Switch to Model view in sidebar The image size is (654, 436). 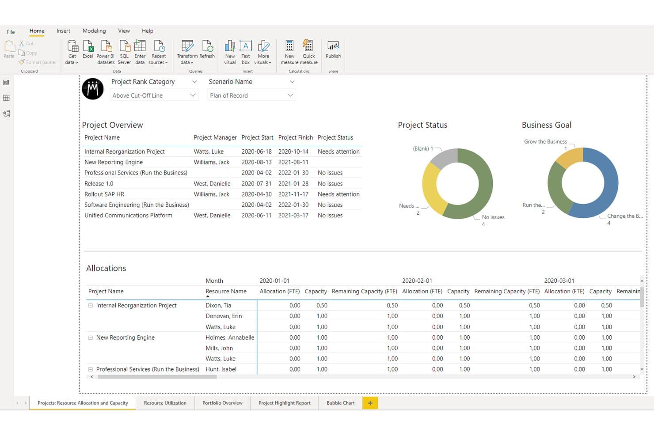(6, 114)
